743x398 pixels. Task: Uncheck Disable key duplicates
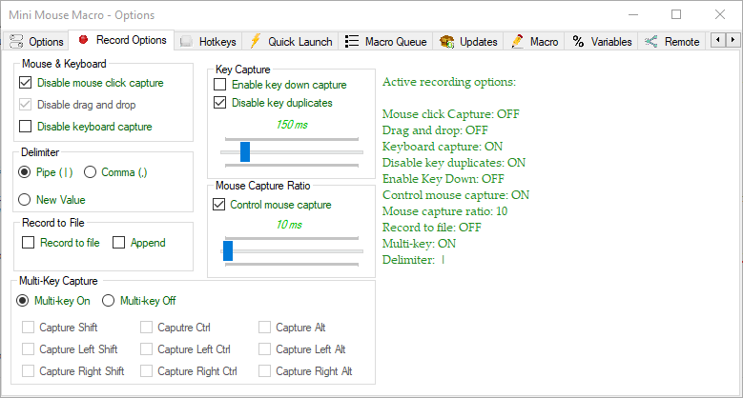click(220, 103)
